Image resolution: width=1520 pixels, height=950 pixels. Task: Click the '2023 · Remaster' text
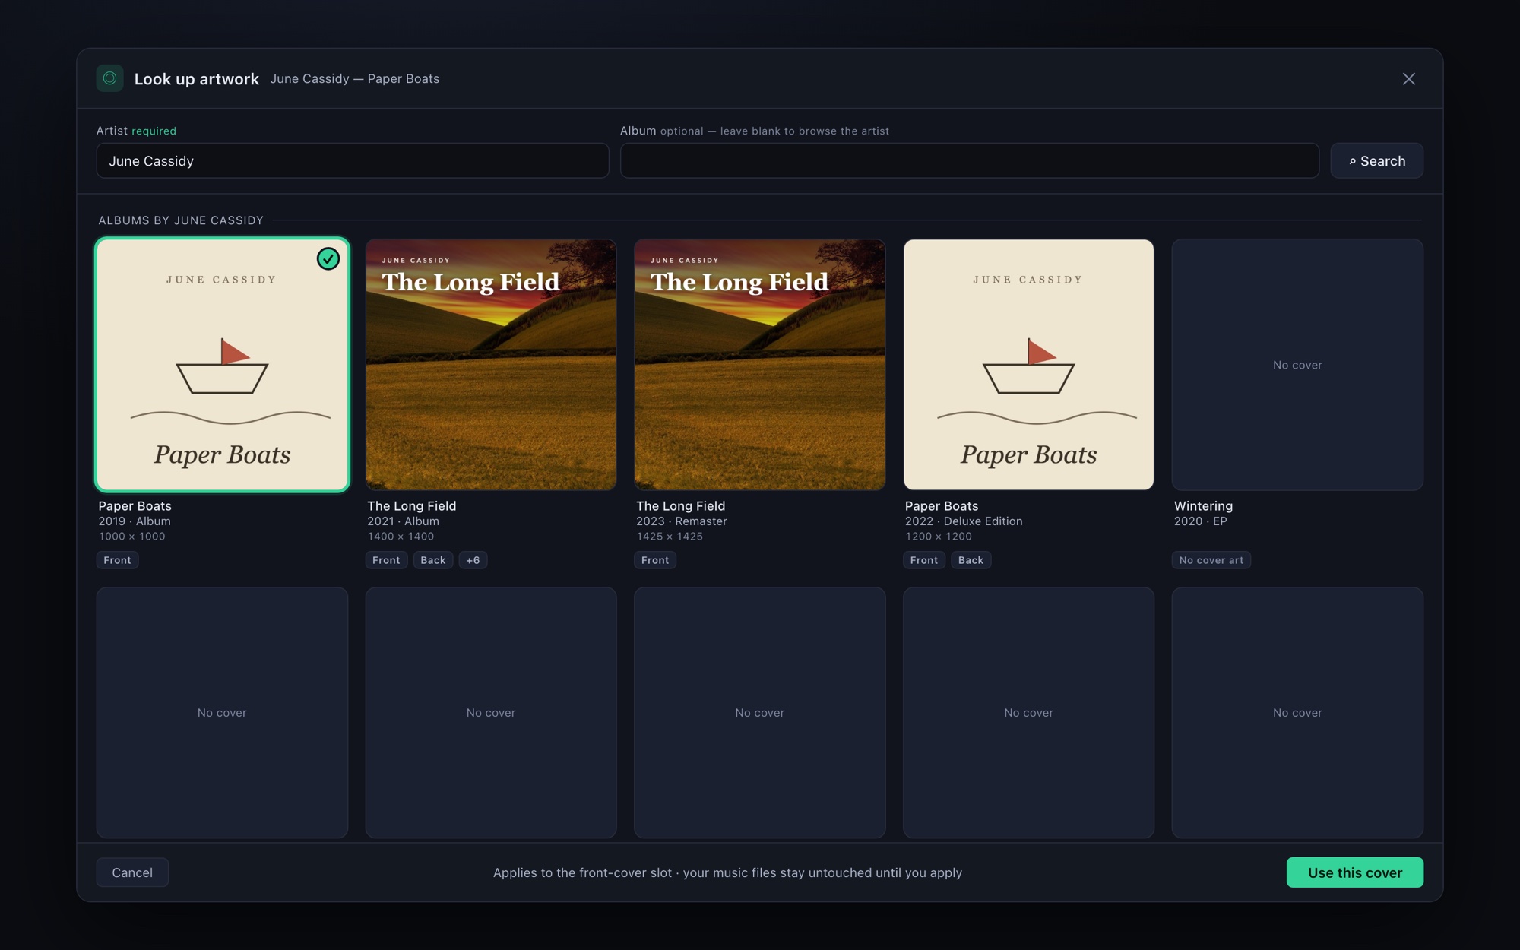[x=682, y=521]
